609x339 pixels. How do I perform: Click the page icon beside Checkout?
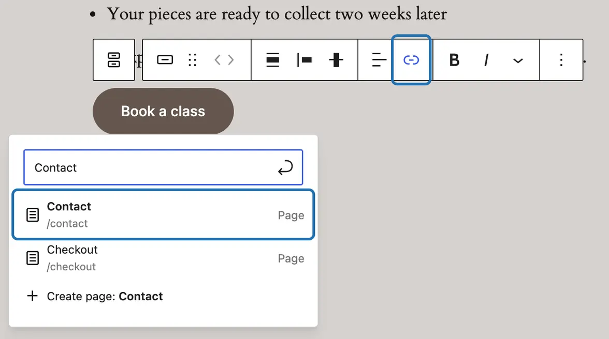click(33, 258)
